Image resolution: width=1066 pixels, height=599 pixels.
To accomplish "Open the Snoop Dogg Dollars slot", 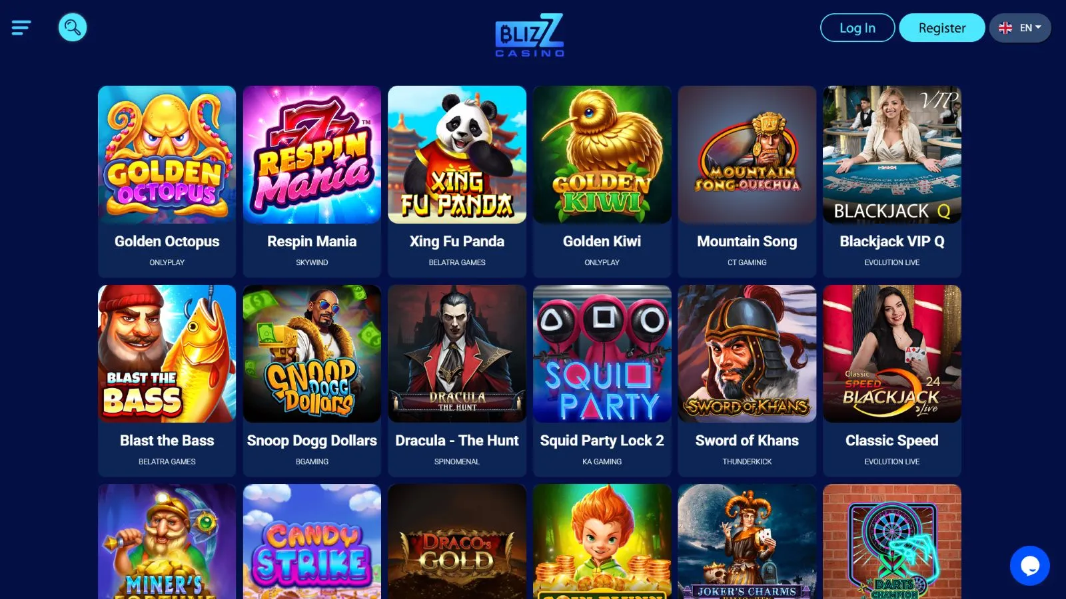I will (312, 353).
